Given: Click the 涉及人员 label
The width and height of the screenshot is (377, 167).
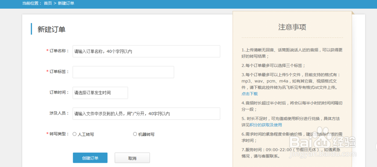Looking at the screenshot, I should coord(59,113).
